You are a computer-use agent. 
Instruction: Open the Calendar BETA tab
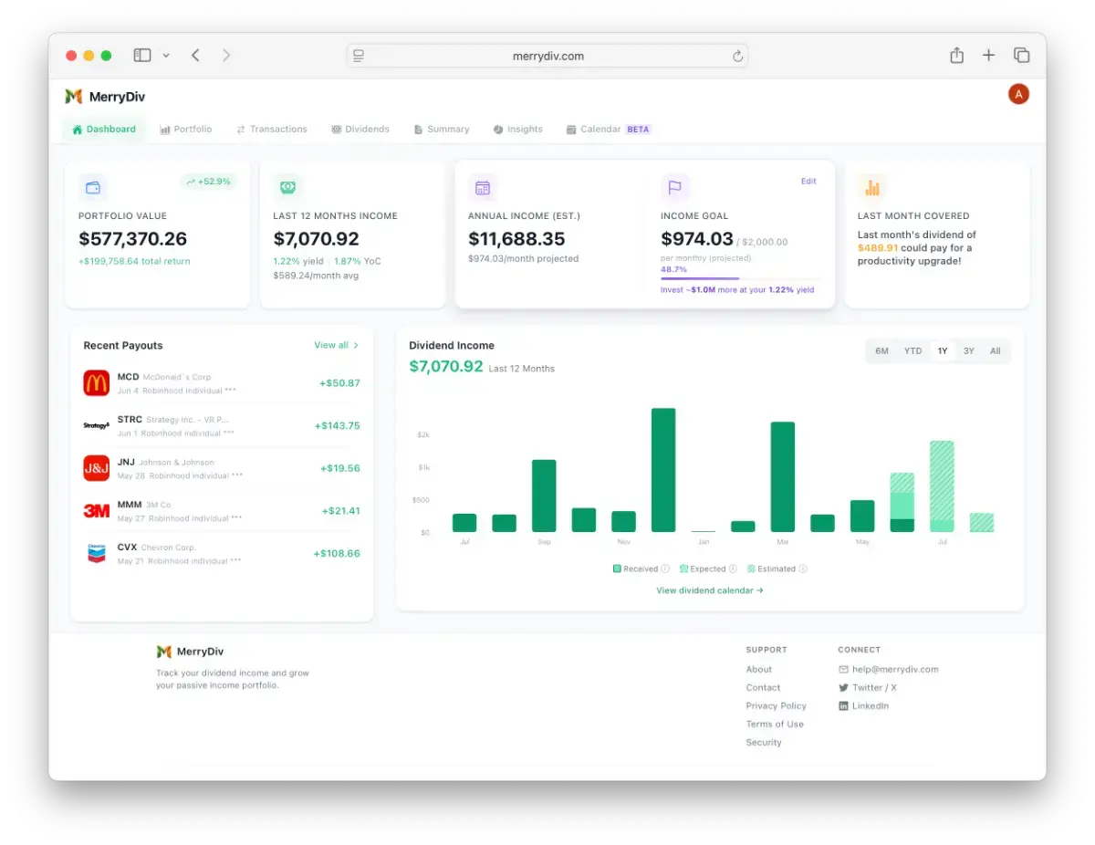pyautogui.click(x=609, y=130)
